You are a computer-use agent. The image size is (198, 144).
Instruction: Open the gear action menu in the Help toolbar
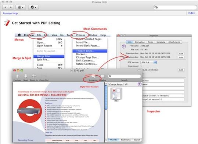tap(33, 7)
